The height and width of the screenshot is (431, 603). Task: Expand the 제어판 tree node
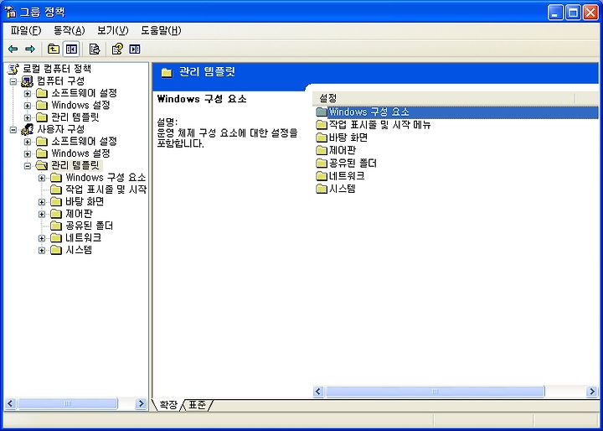(42, 214)
